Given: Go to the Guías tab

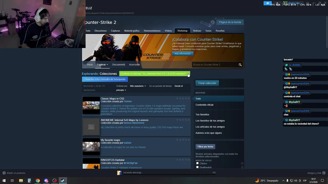Looking at the screenshot, I should point(208,31).
